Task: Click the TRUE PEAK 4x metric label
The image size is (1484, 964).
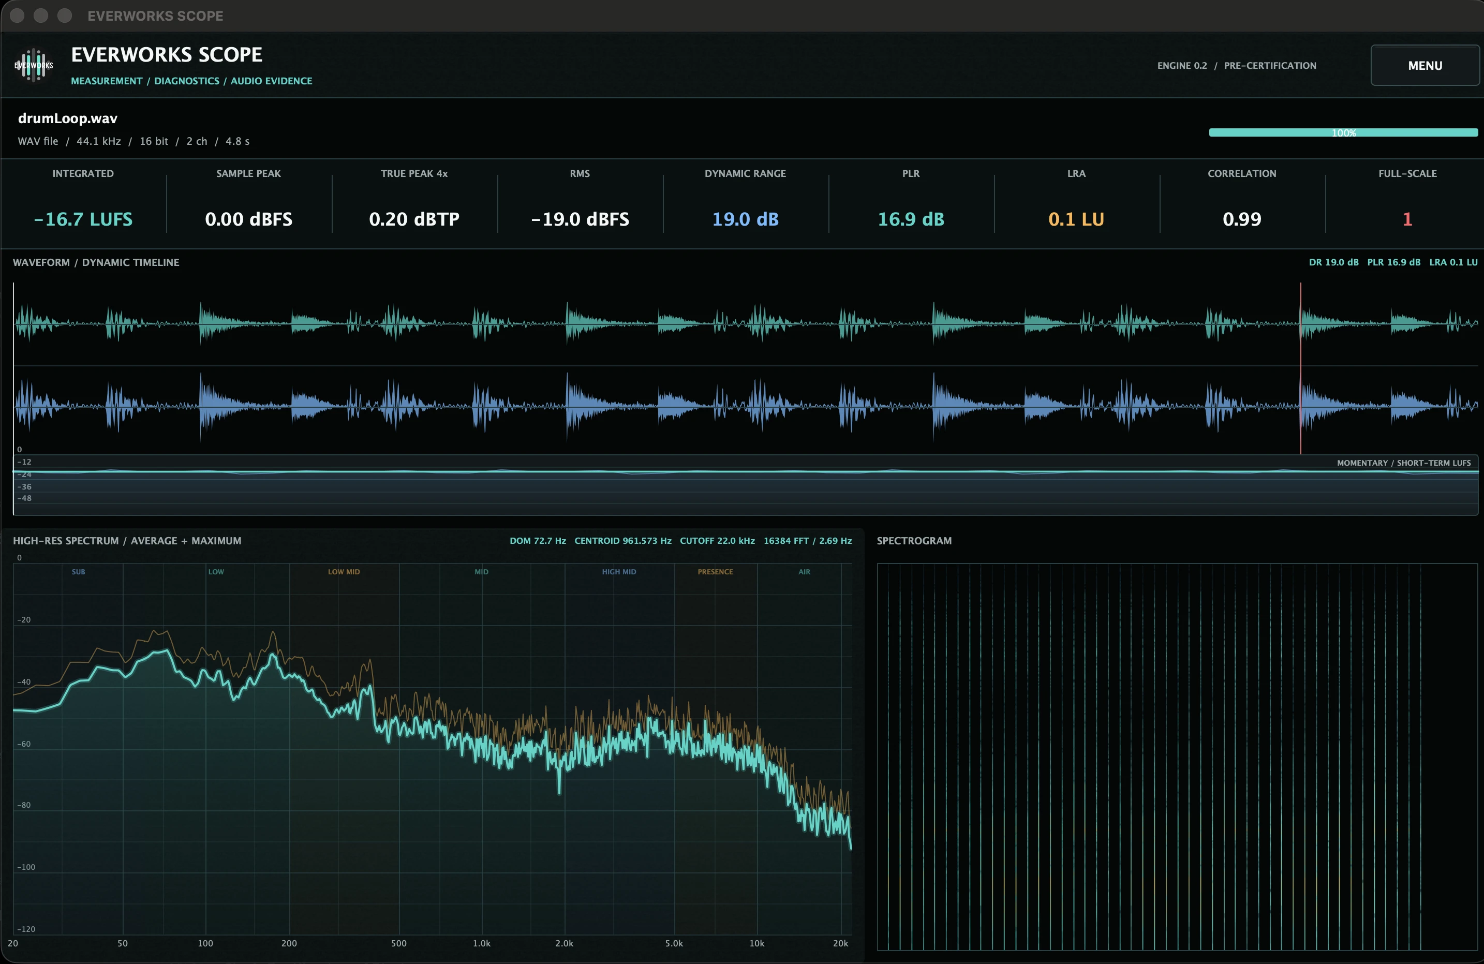Action: [414, 174]
